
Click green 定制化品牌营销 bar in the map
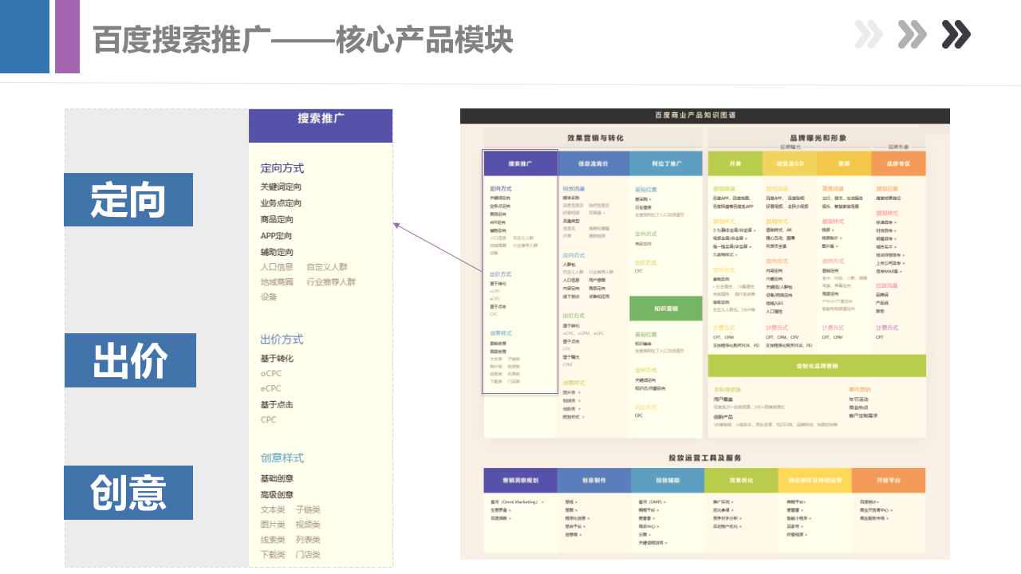[817, 366]
